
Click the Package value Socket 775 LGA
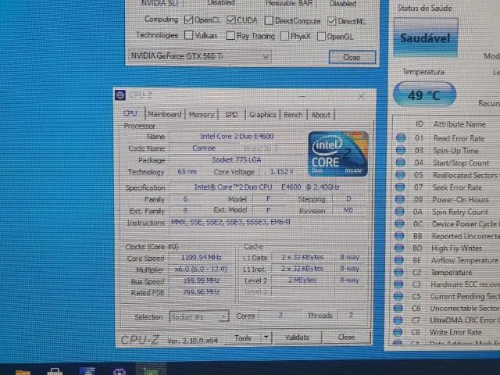[x=237, y=159]
